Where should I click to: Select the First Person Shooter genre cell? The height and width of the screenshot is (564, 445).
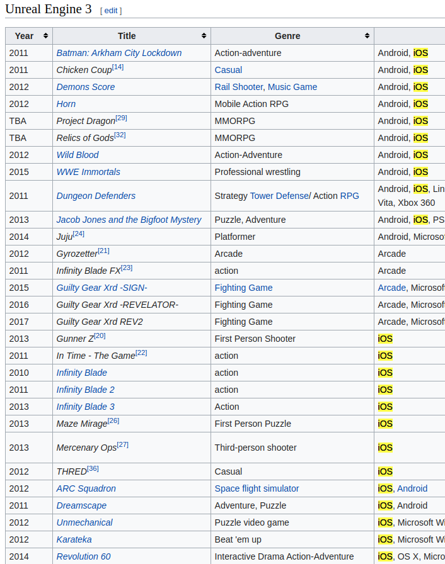(x=292, y=339)
